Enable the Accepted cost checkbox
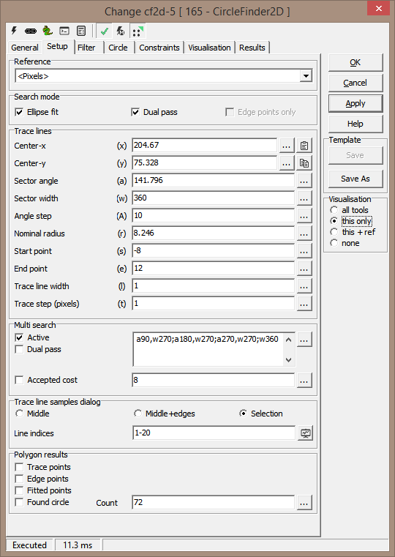The image size is (395, 557). 19,380
